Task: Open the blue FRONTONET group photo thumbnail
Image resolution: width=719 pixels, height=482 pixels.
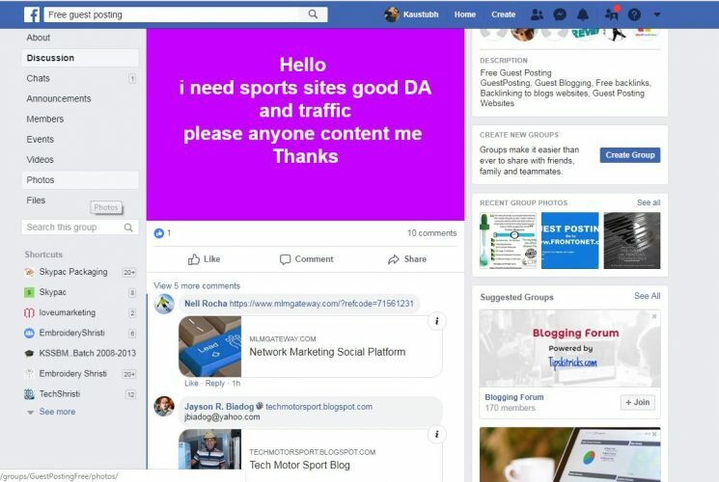Action: coord(569,240)
